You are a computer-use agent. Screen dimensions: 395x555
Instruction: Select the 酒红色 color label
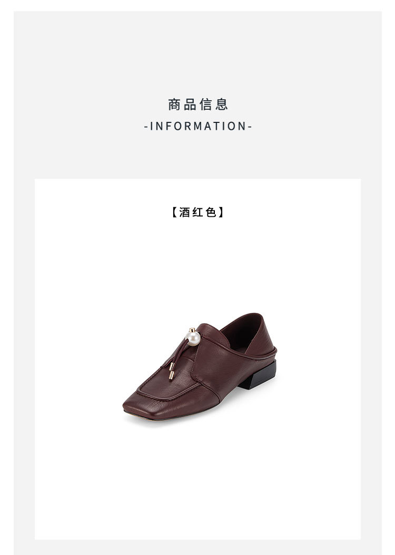197,213
